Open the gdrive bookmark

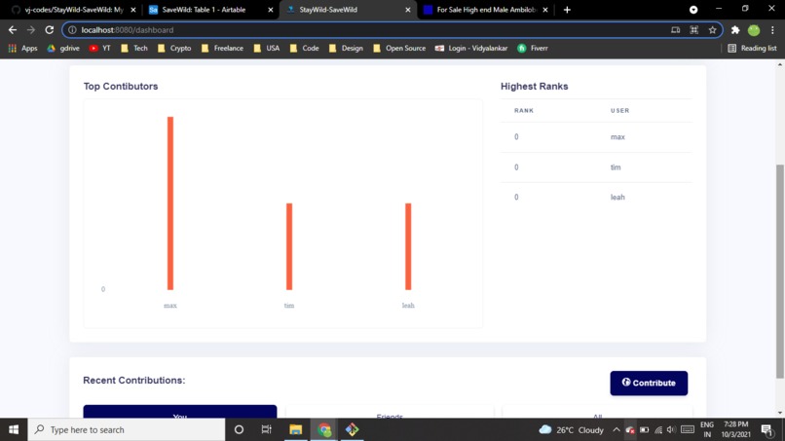(63, 48)
